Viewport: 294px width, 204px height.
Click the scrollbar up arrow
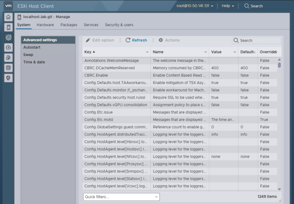279,60
